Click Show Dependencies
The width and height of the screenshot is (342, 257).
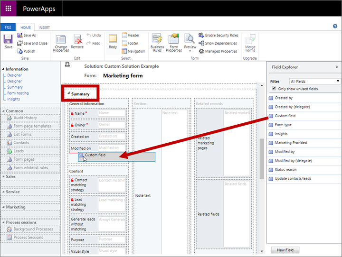click(x=218, y=43)
